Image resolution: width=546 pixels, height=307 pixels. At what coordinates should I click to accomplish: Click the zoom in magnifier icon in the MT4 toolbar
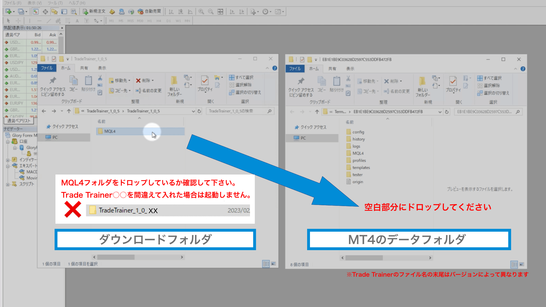click(x=201, y=12)
